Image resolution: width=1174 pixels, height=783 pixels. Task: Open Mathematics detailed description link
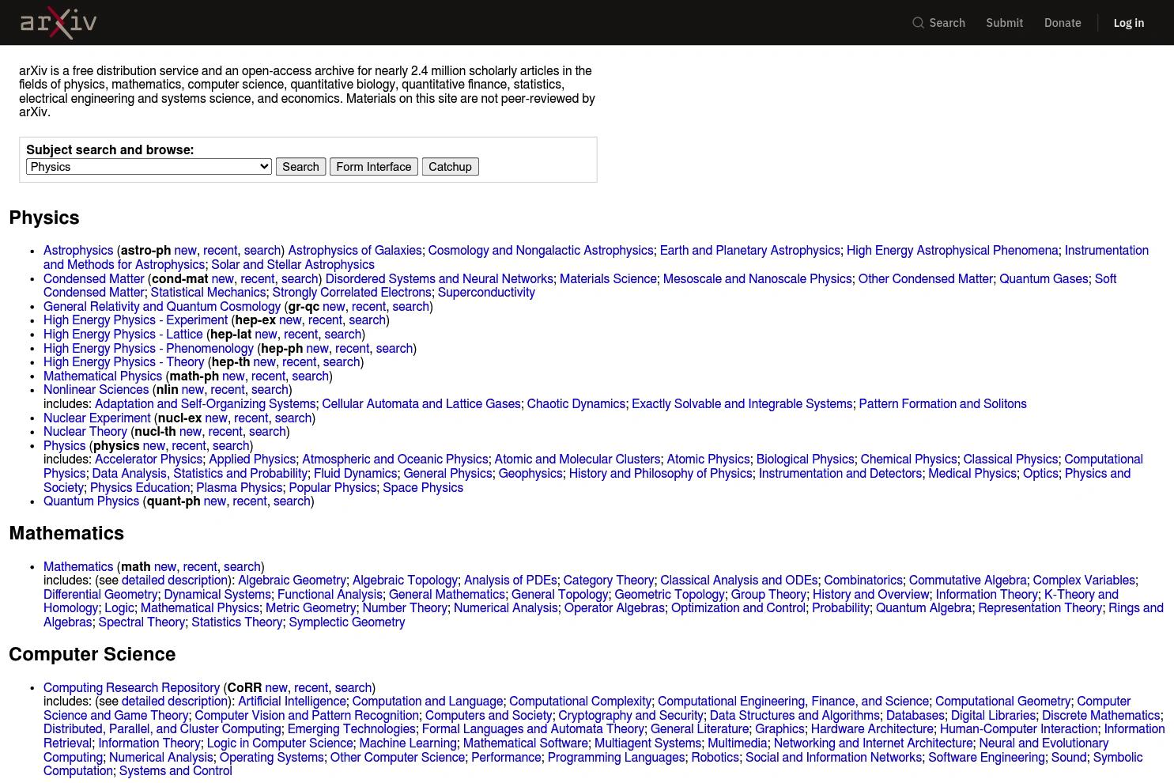point(175,581)
